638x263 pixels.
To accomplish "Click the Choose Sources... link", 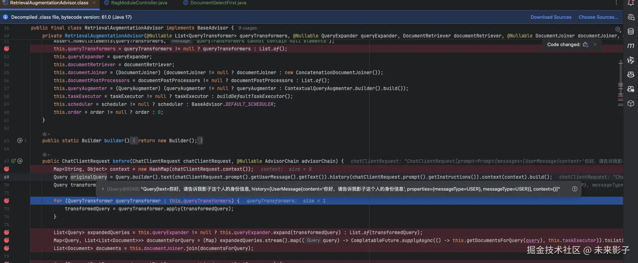I will (598, 17).
